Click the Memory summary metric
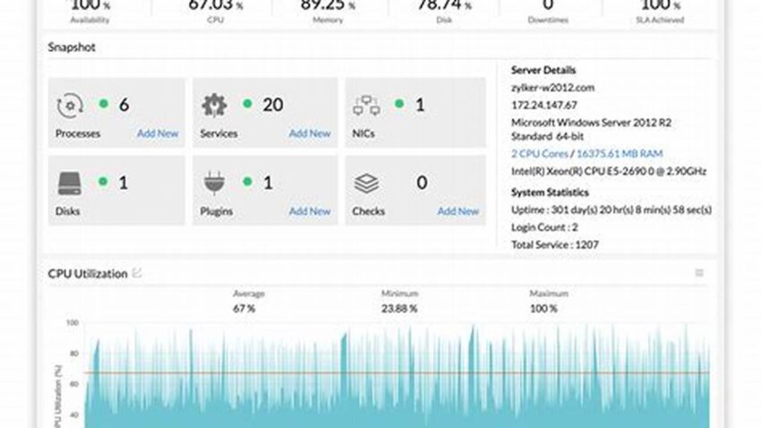 (328, 12)
